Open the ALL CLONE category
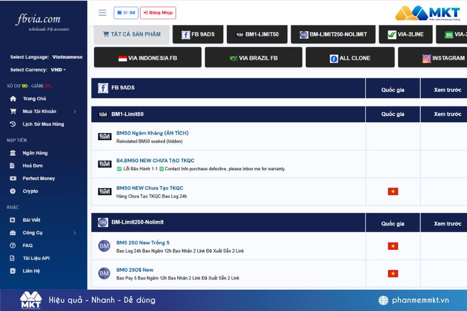Image resolution: width=467 pixels, height=311 pixels. point(350,58)
